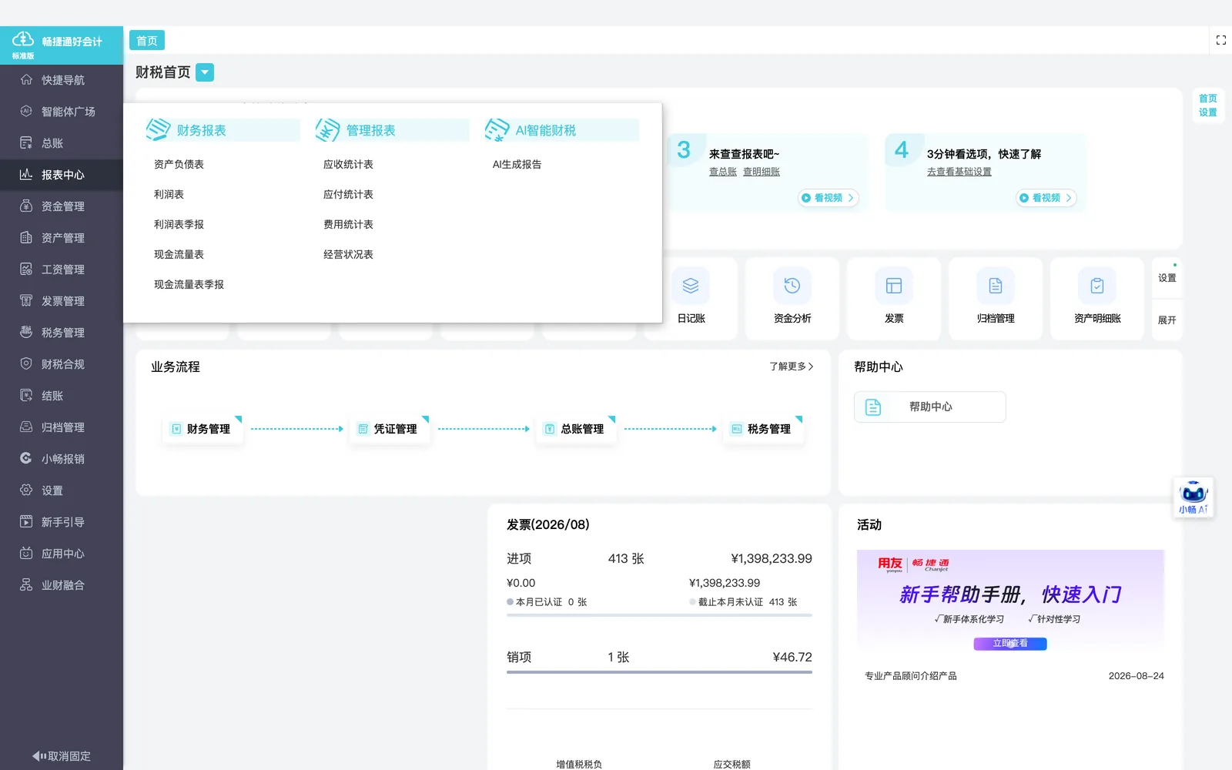Switch to the 首页 tab
This screenshot has width=1232, height=770.
click(x=147, y=41)
